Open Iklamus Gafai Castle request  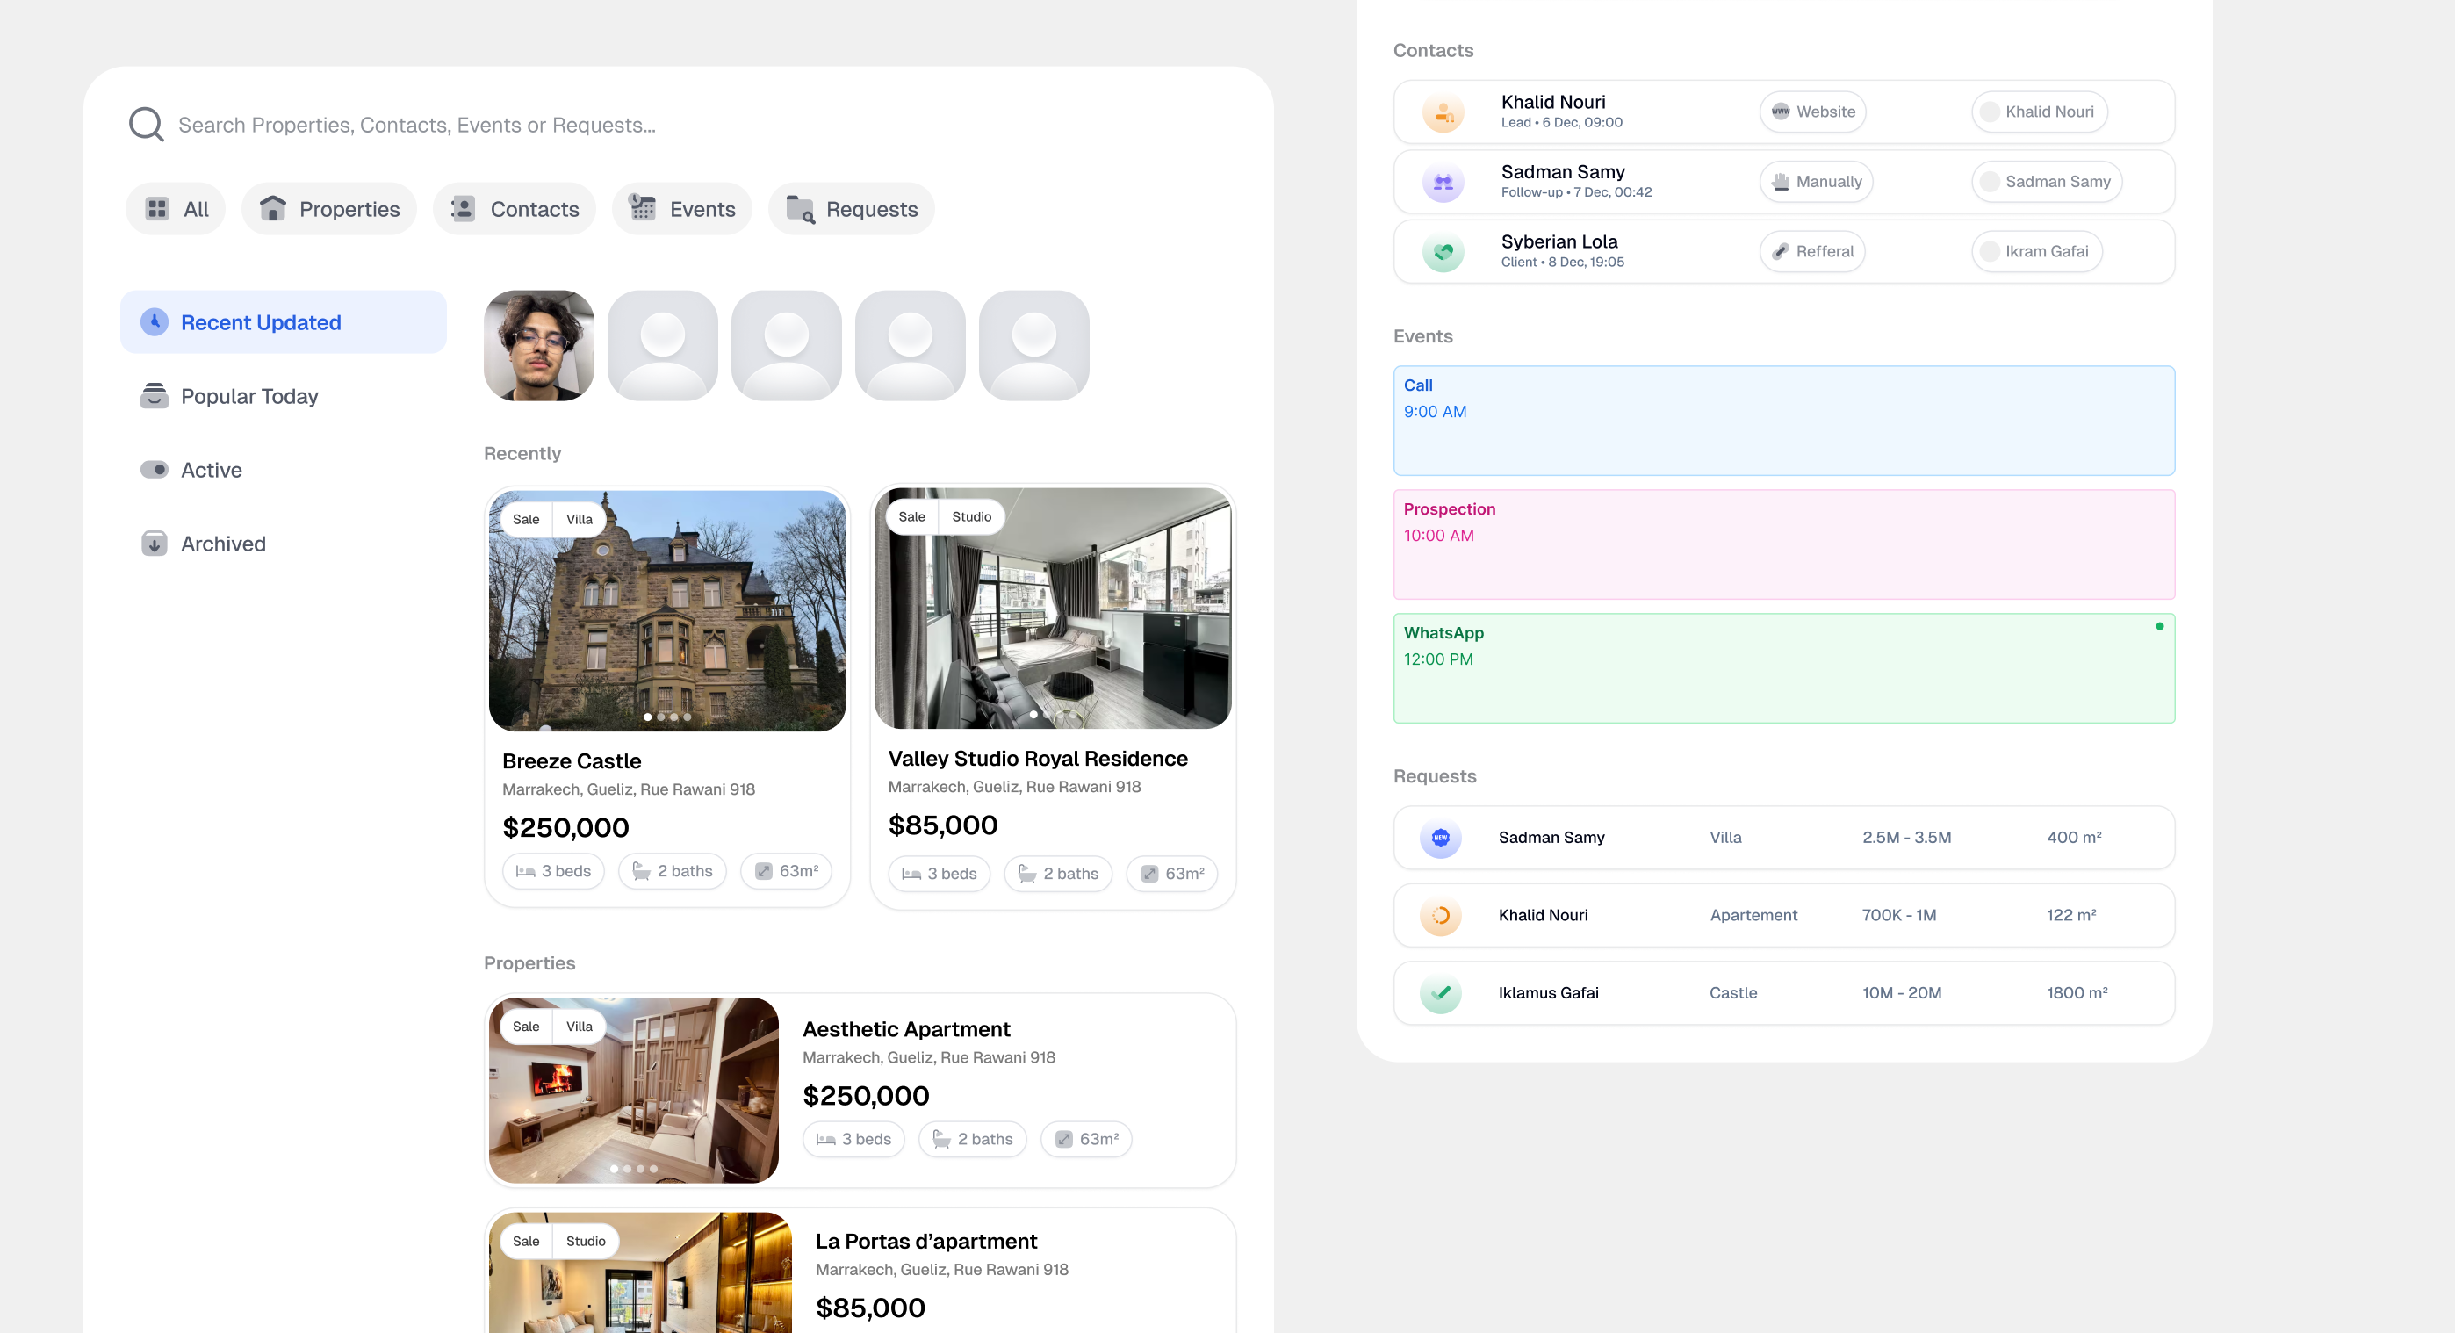(1784, 993)
